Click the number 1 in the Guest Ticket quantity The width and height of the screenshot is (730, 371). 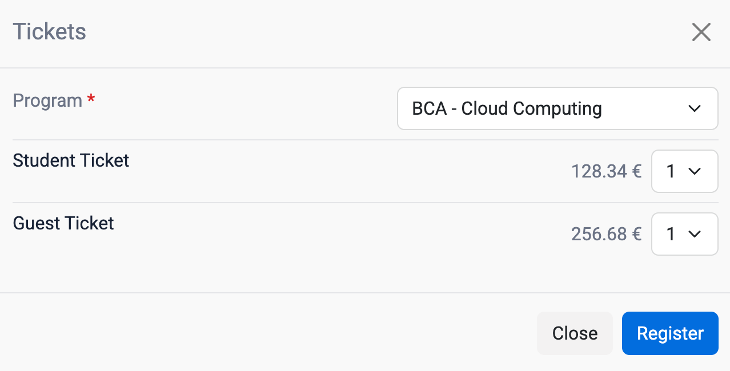671,234
